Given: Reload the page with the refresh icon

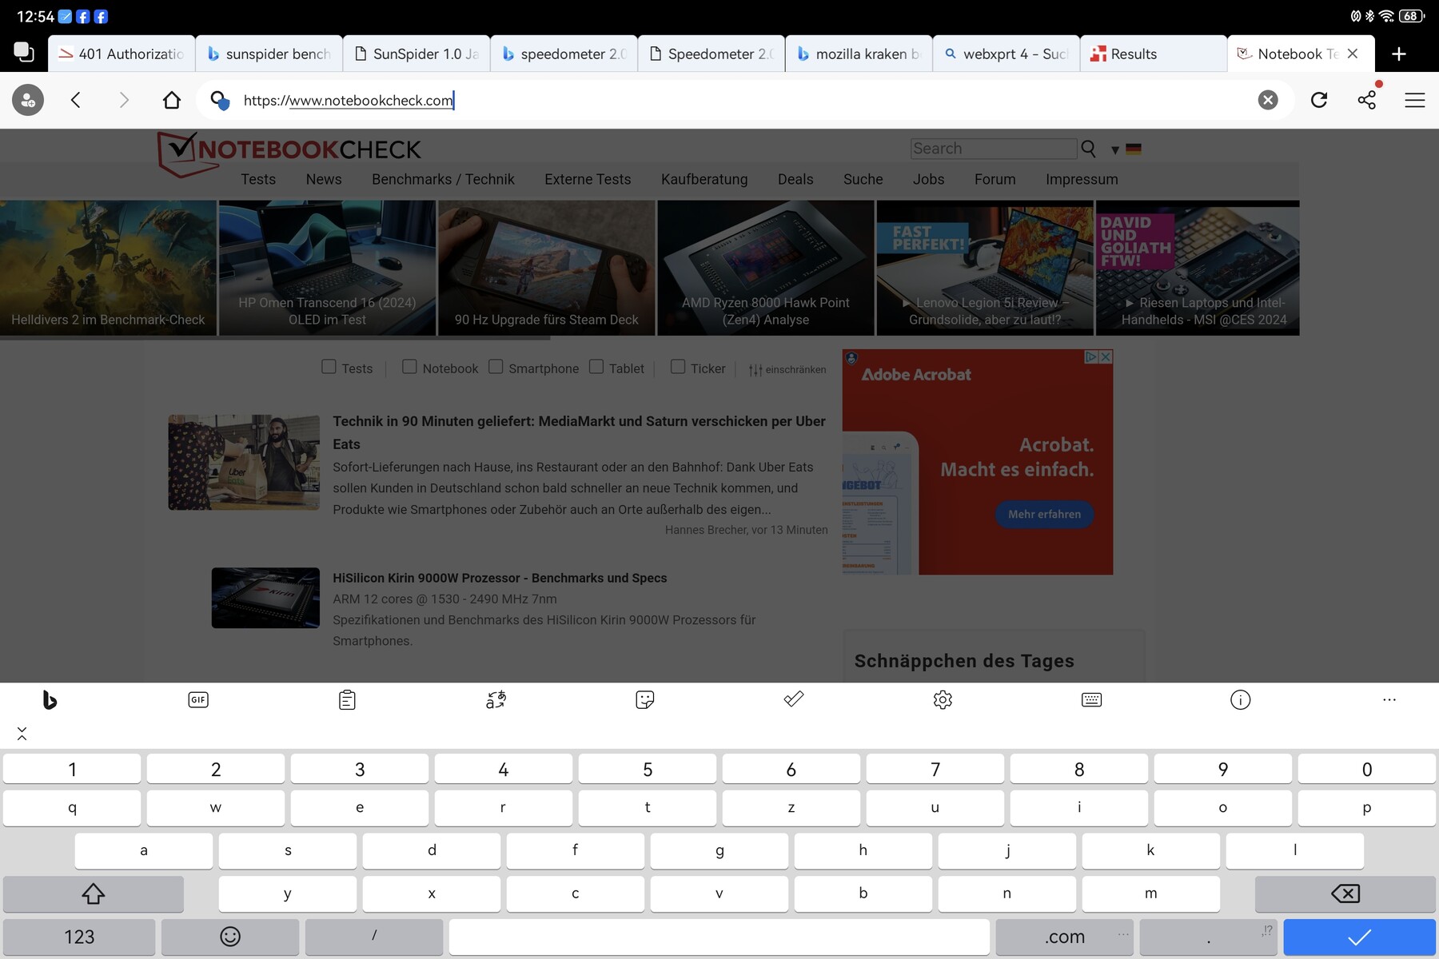Looking at the screenshot, I should (1319, 100).
